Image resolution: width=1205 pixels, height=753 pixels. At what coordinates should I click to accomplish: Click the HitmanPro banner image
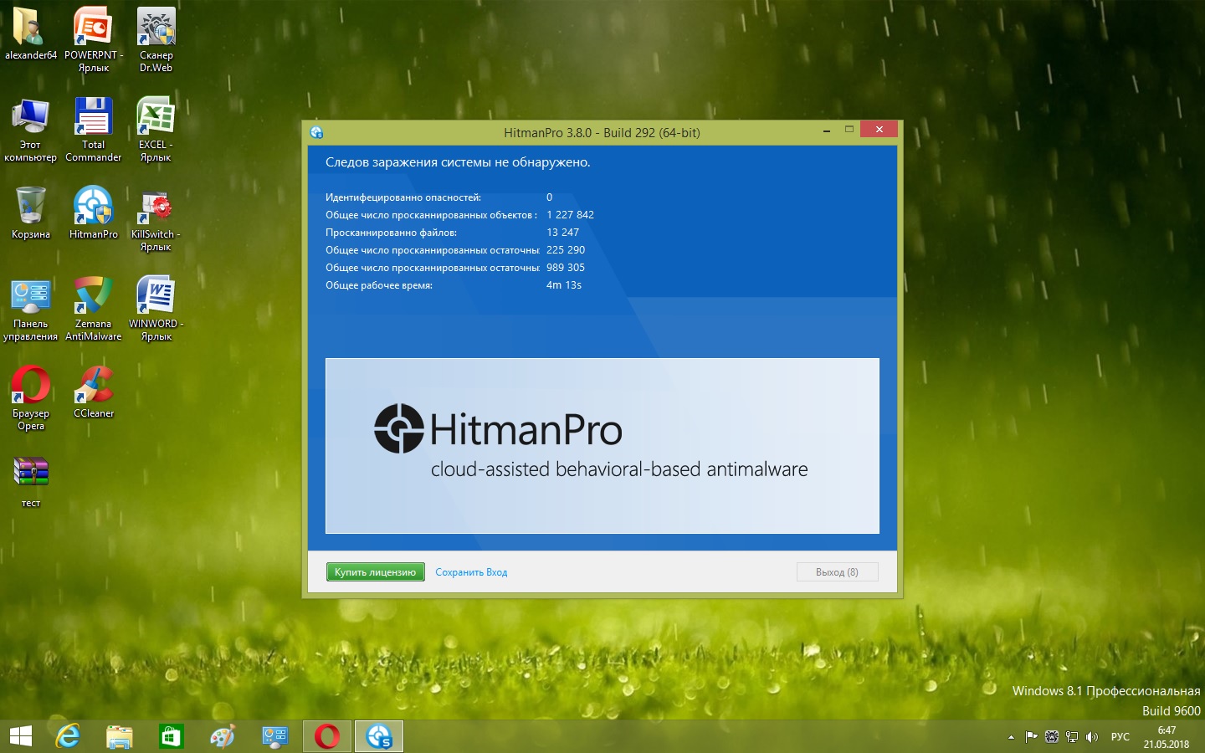point(602,445)
